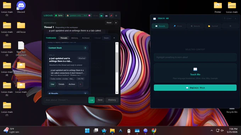Click the layout grid icon in Locus header
241x135 pixels.
(x=106, y=16)
